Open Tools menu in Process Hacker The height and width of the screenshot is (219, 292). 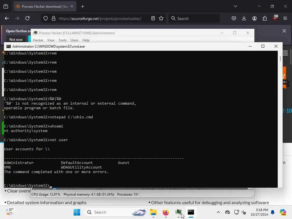tap(62, 40)
